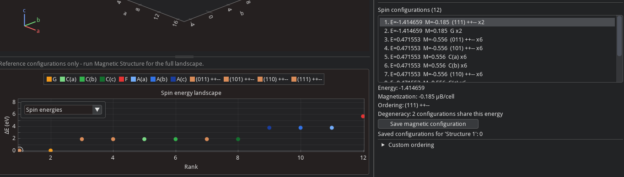624x177 pixels.
Task: Click the dark blue point at rank 9
Action: [269, 128]
